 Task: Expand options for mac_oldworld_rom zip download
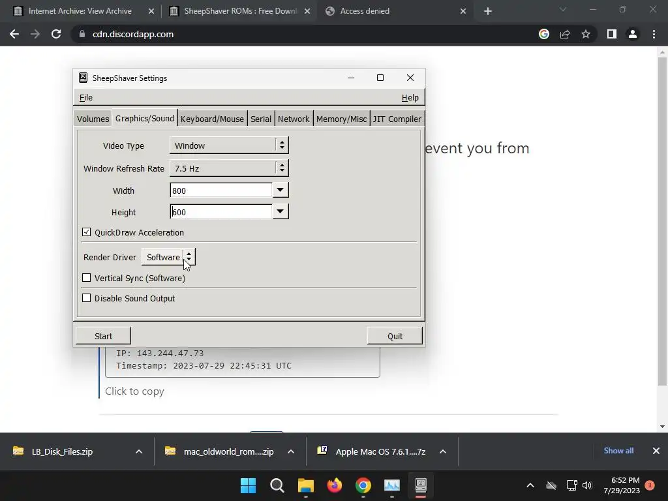[291, 451]
